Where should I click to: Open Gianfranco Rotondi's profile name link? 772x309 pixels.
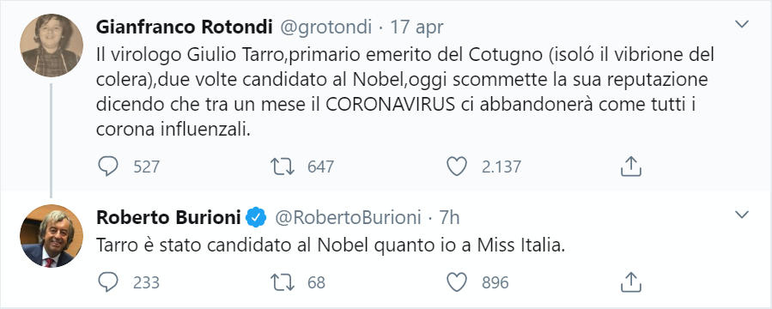(184, 27)
